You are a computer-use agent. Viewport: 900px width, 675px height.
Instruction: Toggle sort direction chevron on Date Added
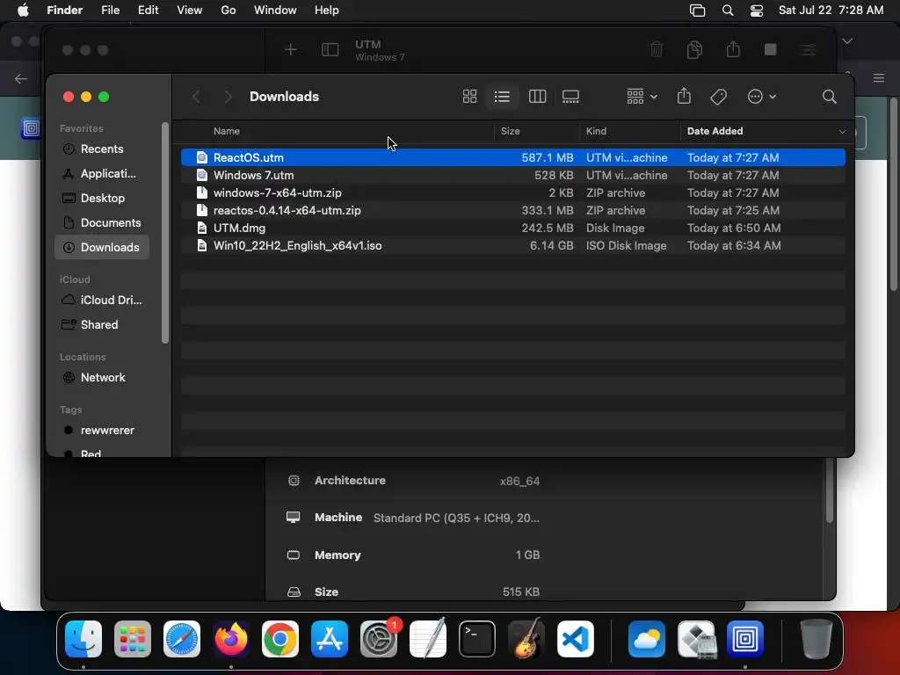click(842, 132)
